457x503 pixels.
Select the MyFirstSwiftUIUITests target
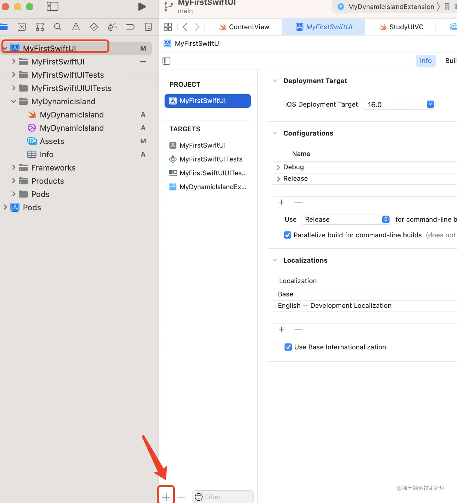coord(208,173)
